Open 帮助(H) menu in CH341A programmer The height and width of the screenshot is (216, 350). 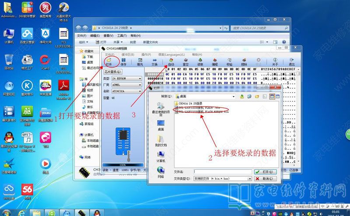point(197,55)
